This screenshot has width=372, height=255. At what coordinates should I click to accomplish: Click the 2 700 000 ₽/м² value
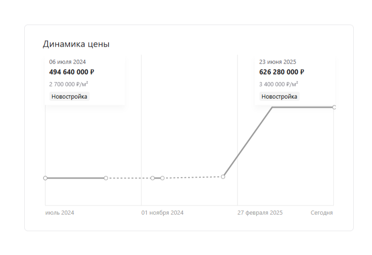pos(69,84)
